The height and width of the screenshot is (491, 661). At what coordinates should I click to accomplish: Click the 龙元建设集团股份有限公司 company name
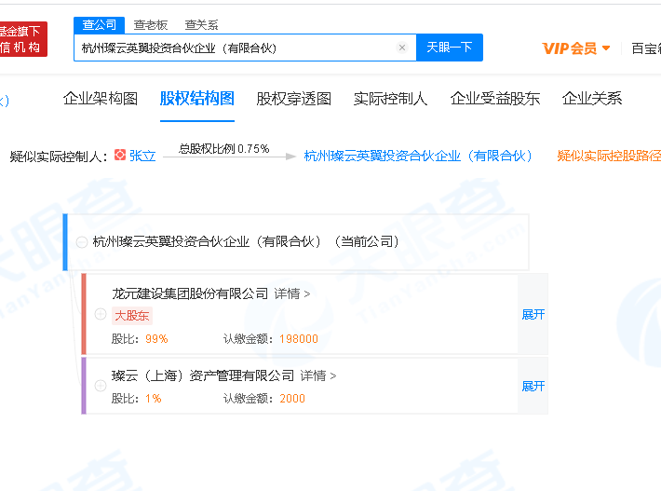[190, 293]
